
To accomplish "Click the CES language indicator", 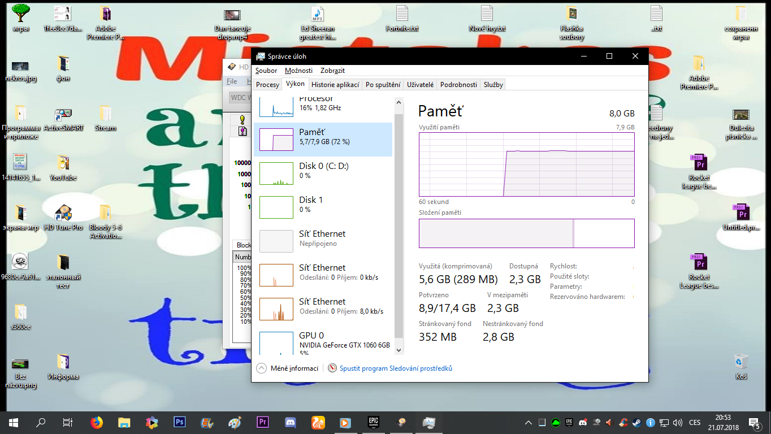I will pos(695,423).
